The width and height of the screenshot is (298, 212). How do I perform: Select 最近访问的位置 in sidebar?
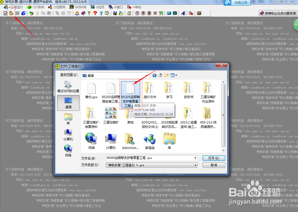68,87
